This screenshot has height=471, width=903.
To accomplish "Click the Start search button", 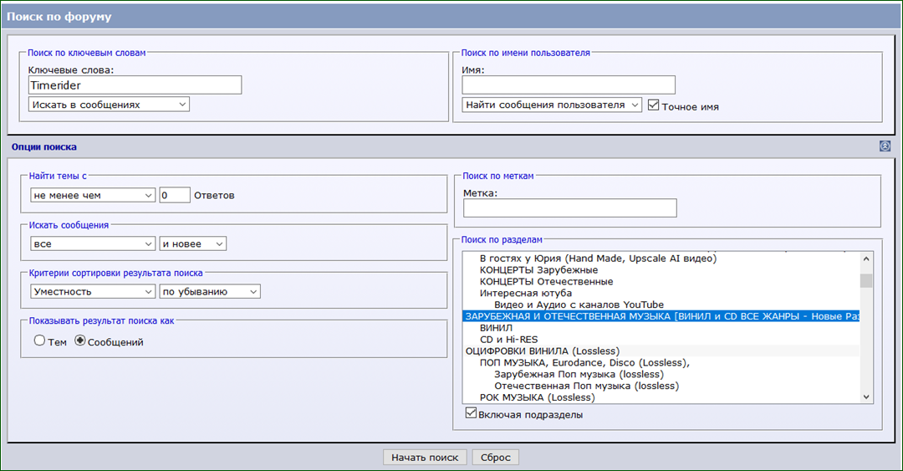I will pyautogui.click(x=425, y=457).
